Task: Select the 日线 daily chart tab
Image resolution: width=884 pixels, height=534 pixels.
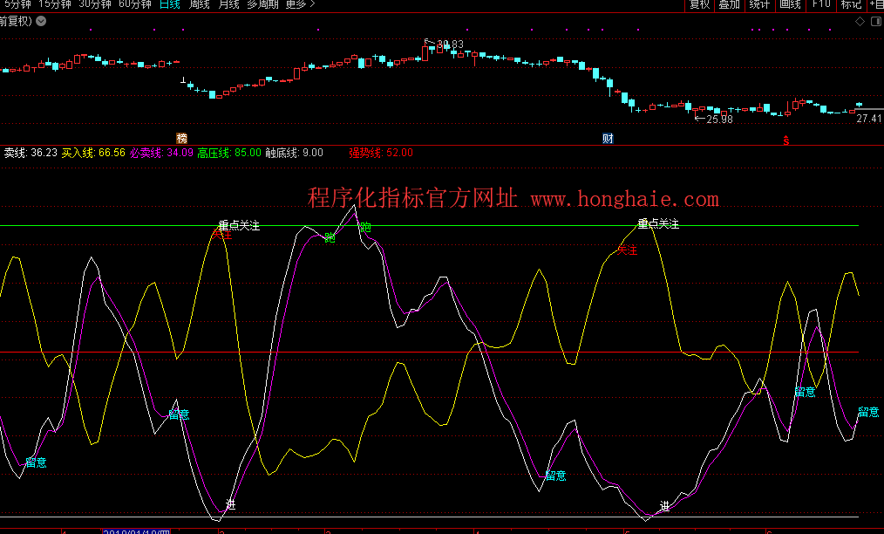Action: pyautogui.click(x=171, y=4)
